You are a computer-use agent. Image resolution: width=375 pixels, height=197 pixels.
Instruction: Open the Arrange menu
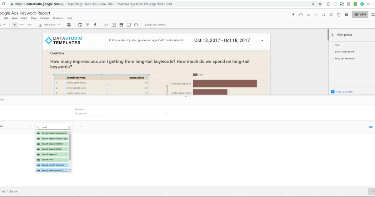(x=44, y=18)
